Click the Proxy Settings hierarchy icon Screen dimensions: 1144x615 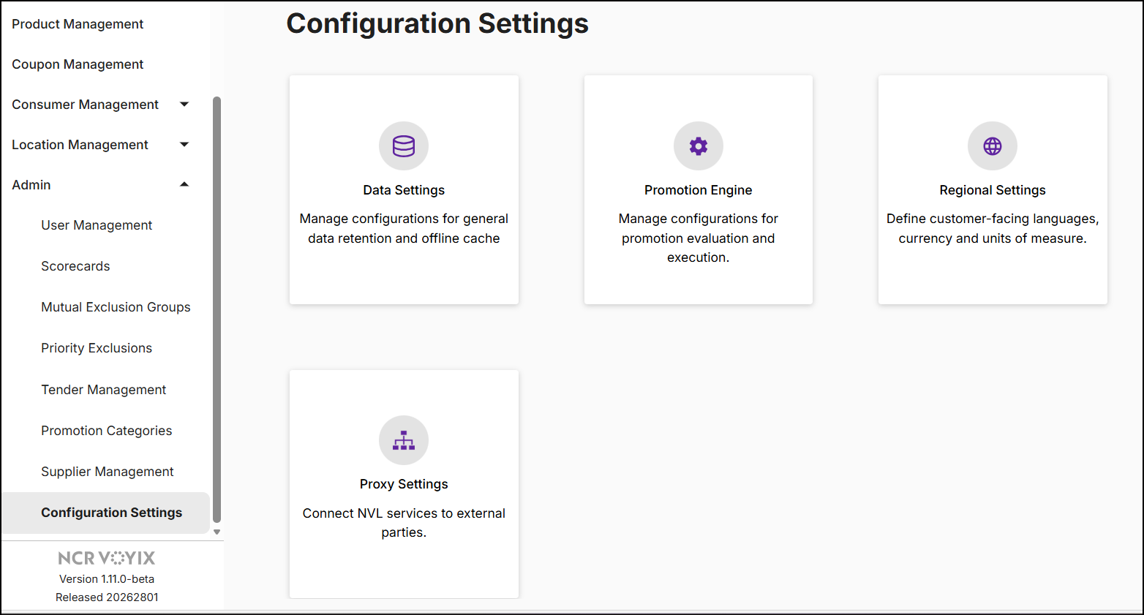point(403,439)
